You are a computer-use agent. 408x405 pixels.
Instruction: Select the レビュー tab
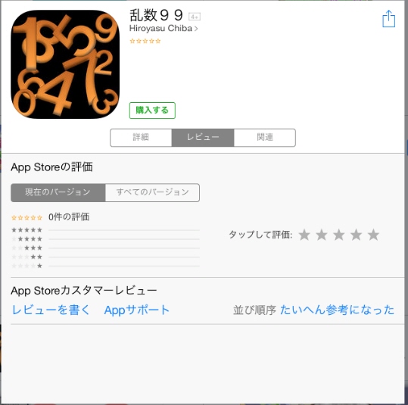pyautogui.click(x=203, y=138)
